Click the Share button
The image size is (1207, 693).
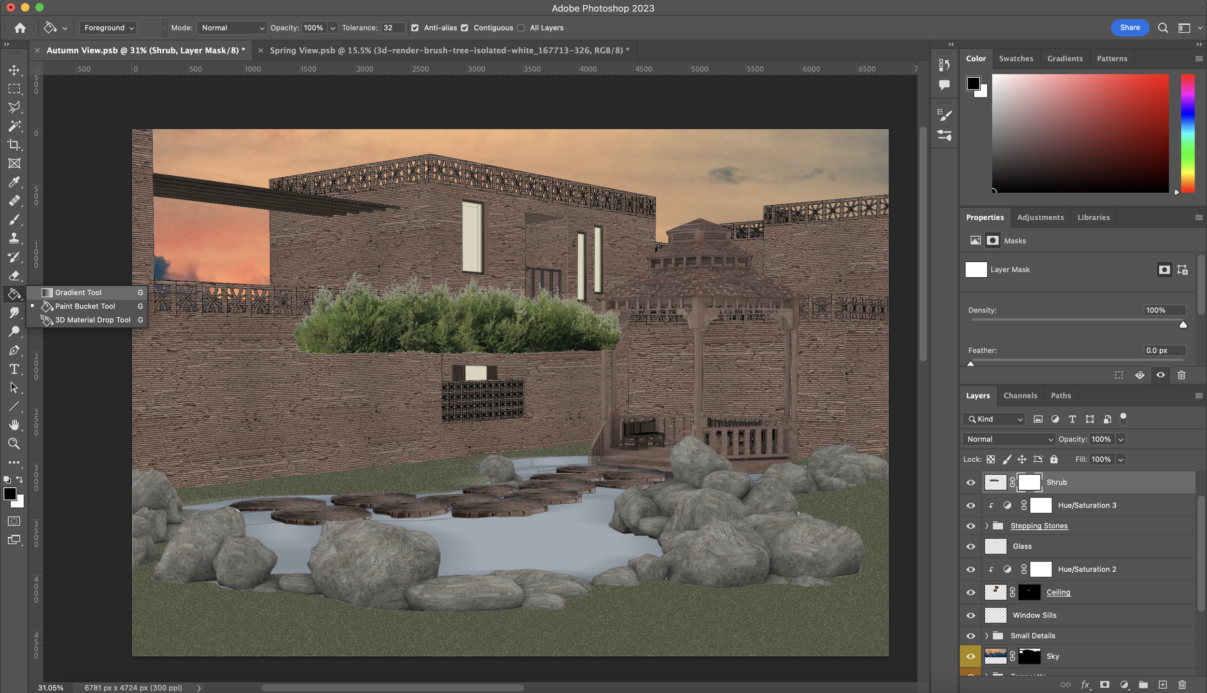point(1130,27)
